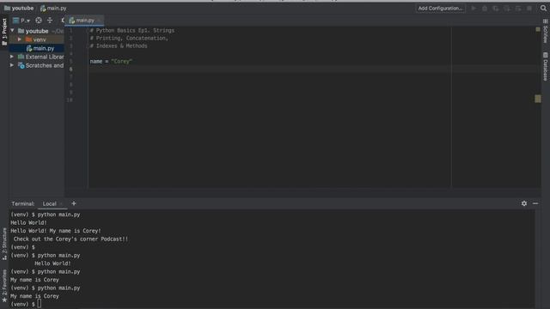Open the Database side tab
Viewport: 550px width, 309px height.
click(546, 67)
